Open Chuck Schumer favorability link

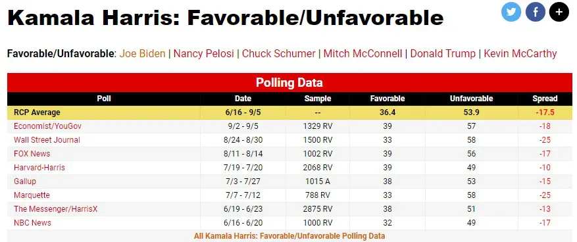pyautogui.click(x=278, y=54)
